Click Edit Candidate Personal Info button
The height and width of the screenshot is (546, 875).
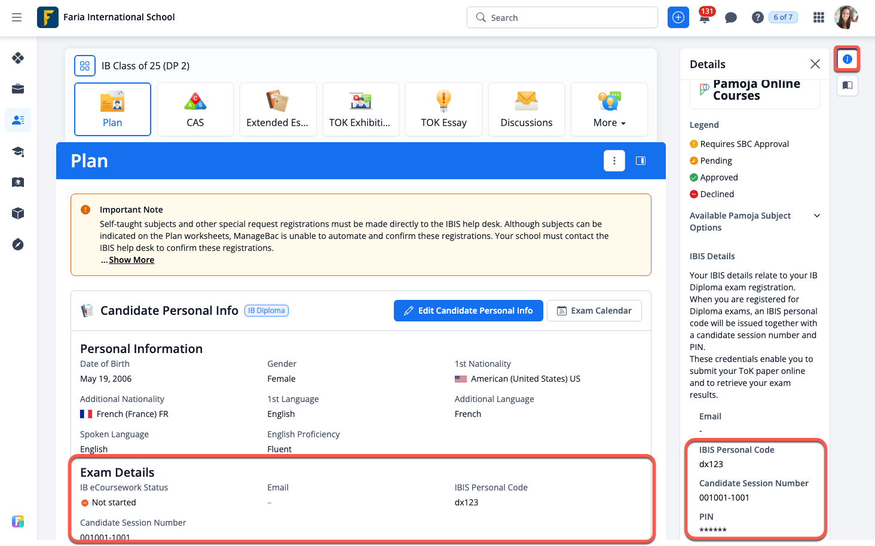468,311
